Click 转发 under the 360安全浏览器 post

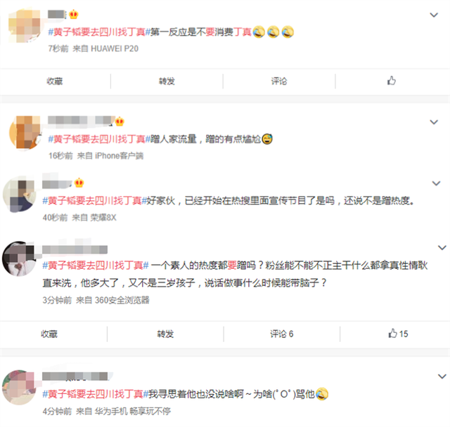point(165,334)
